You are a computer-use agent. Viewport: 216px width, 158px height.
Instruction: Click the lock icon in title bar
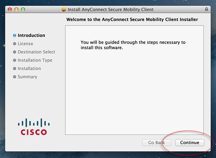(x=206, y=9)
